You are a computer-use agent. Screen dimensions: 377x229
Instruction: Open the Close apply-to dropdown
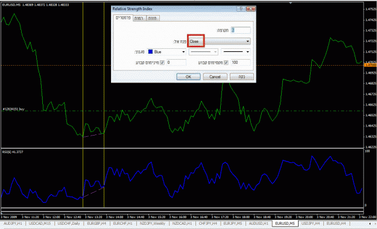point(220,42)
